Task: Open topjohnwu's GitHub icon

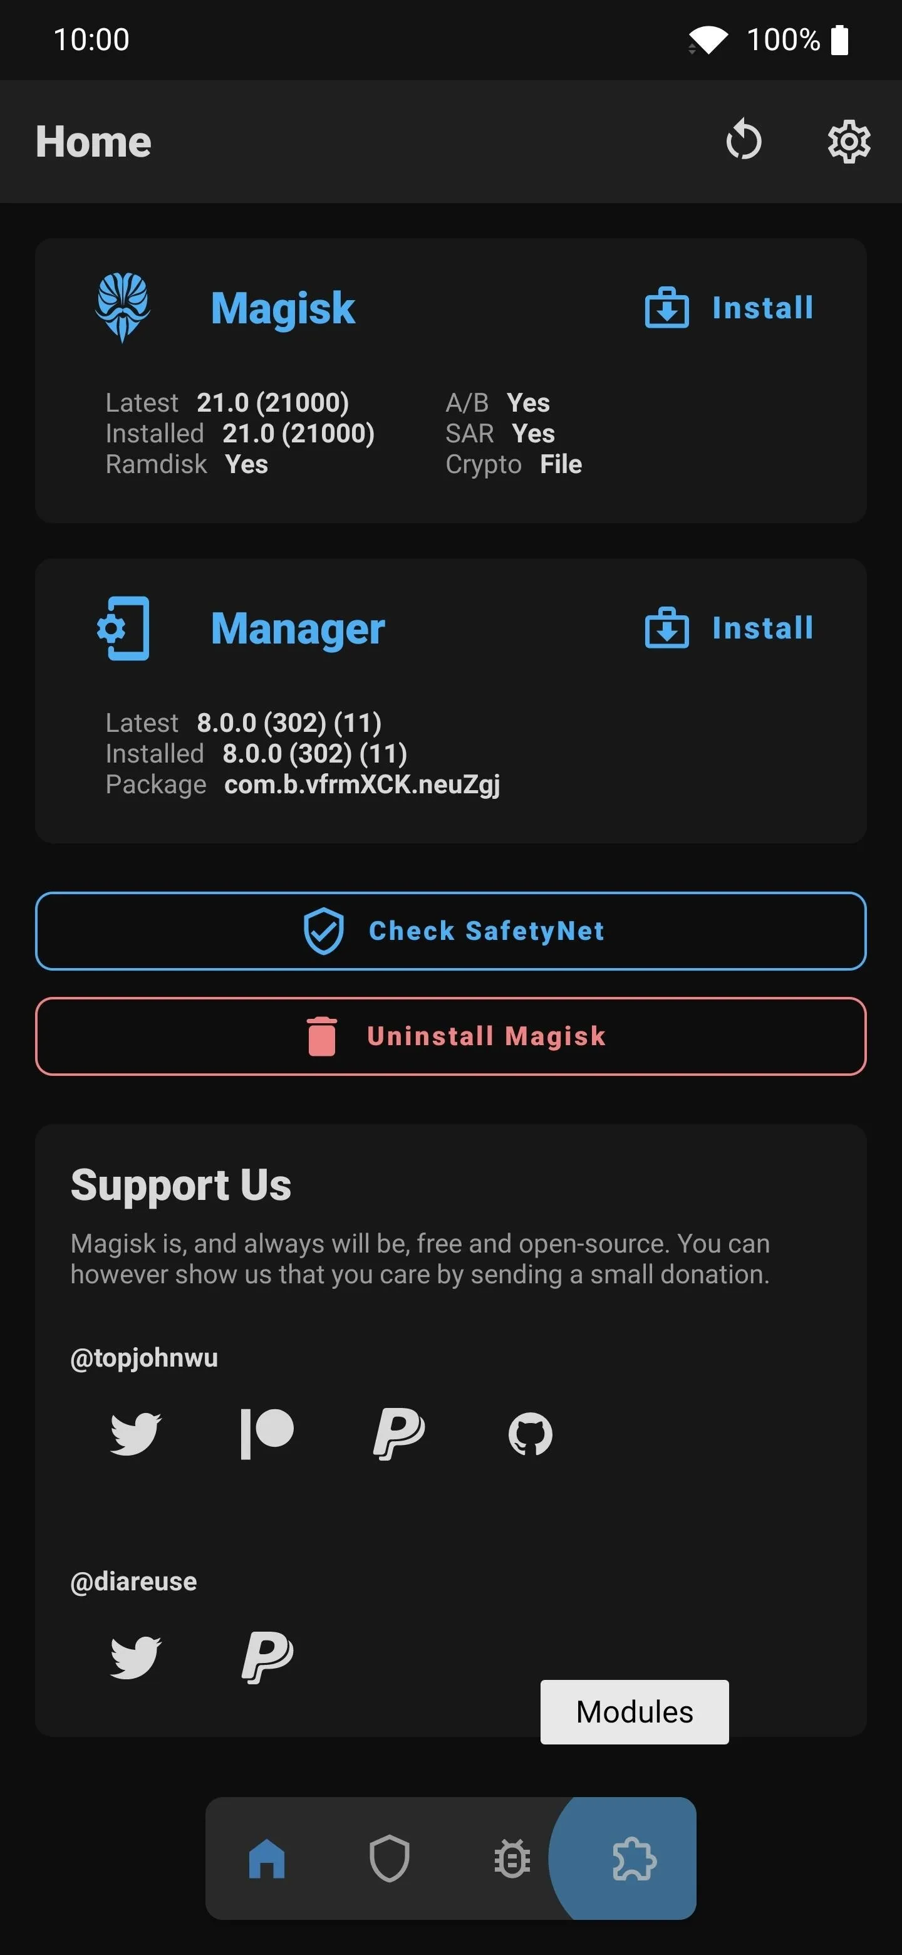Action: coord(531,1433)
